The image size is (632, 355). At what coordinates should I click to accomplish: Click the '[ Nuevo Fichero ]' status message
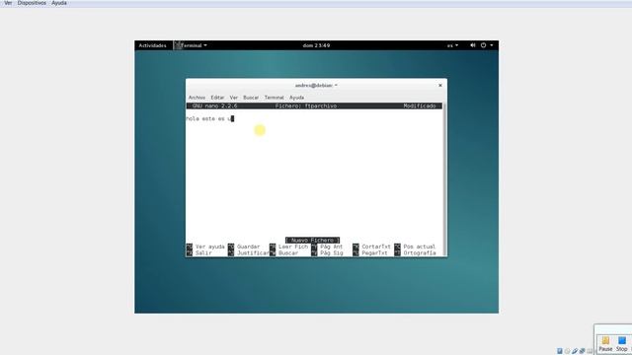pos(312,241)
